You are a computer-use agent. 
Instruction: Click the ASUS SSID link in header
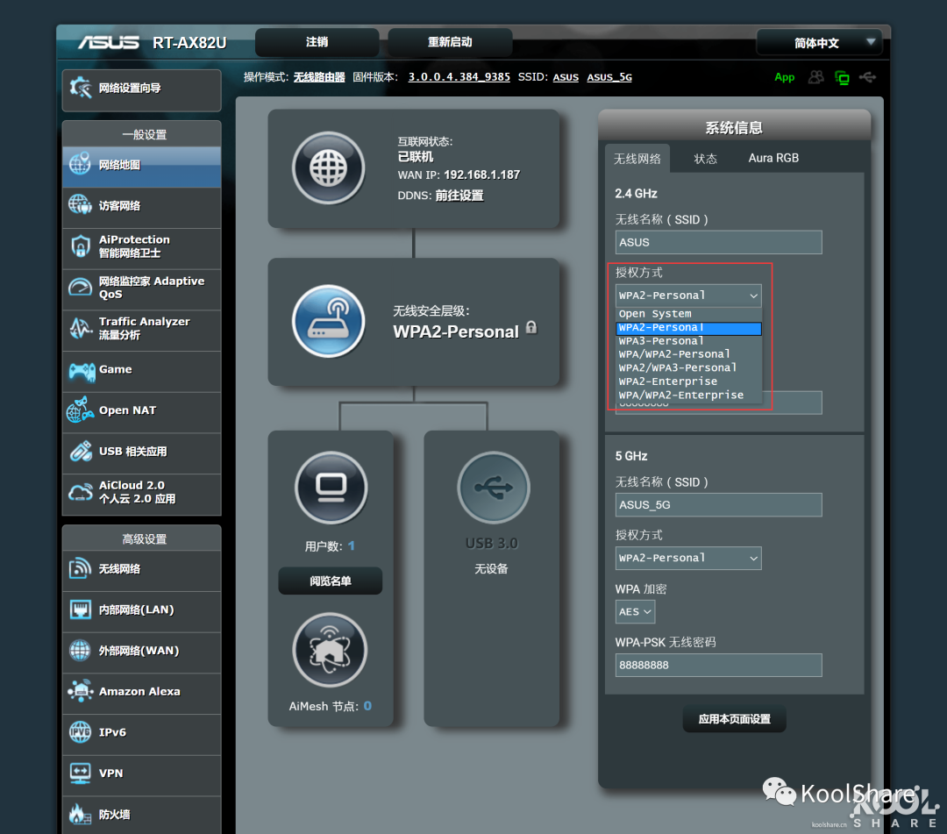pyautogui.click(x=566, y=77)
